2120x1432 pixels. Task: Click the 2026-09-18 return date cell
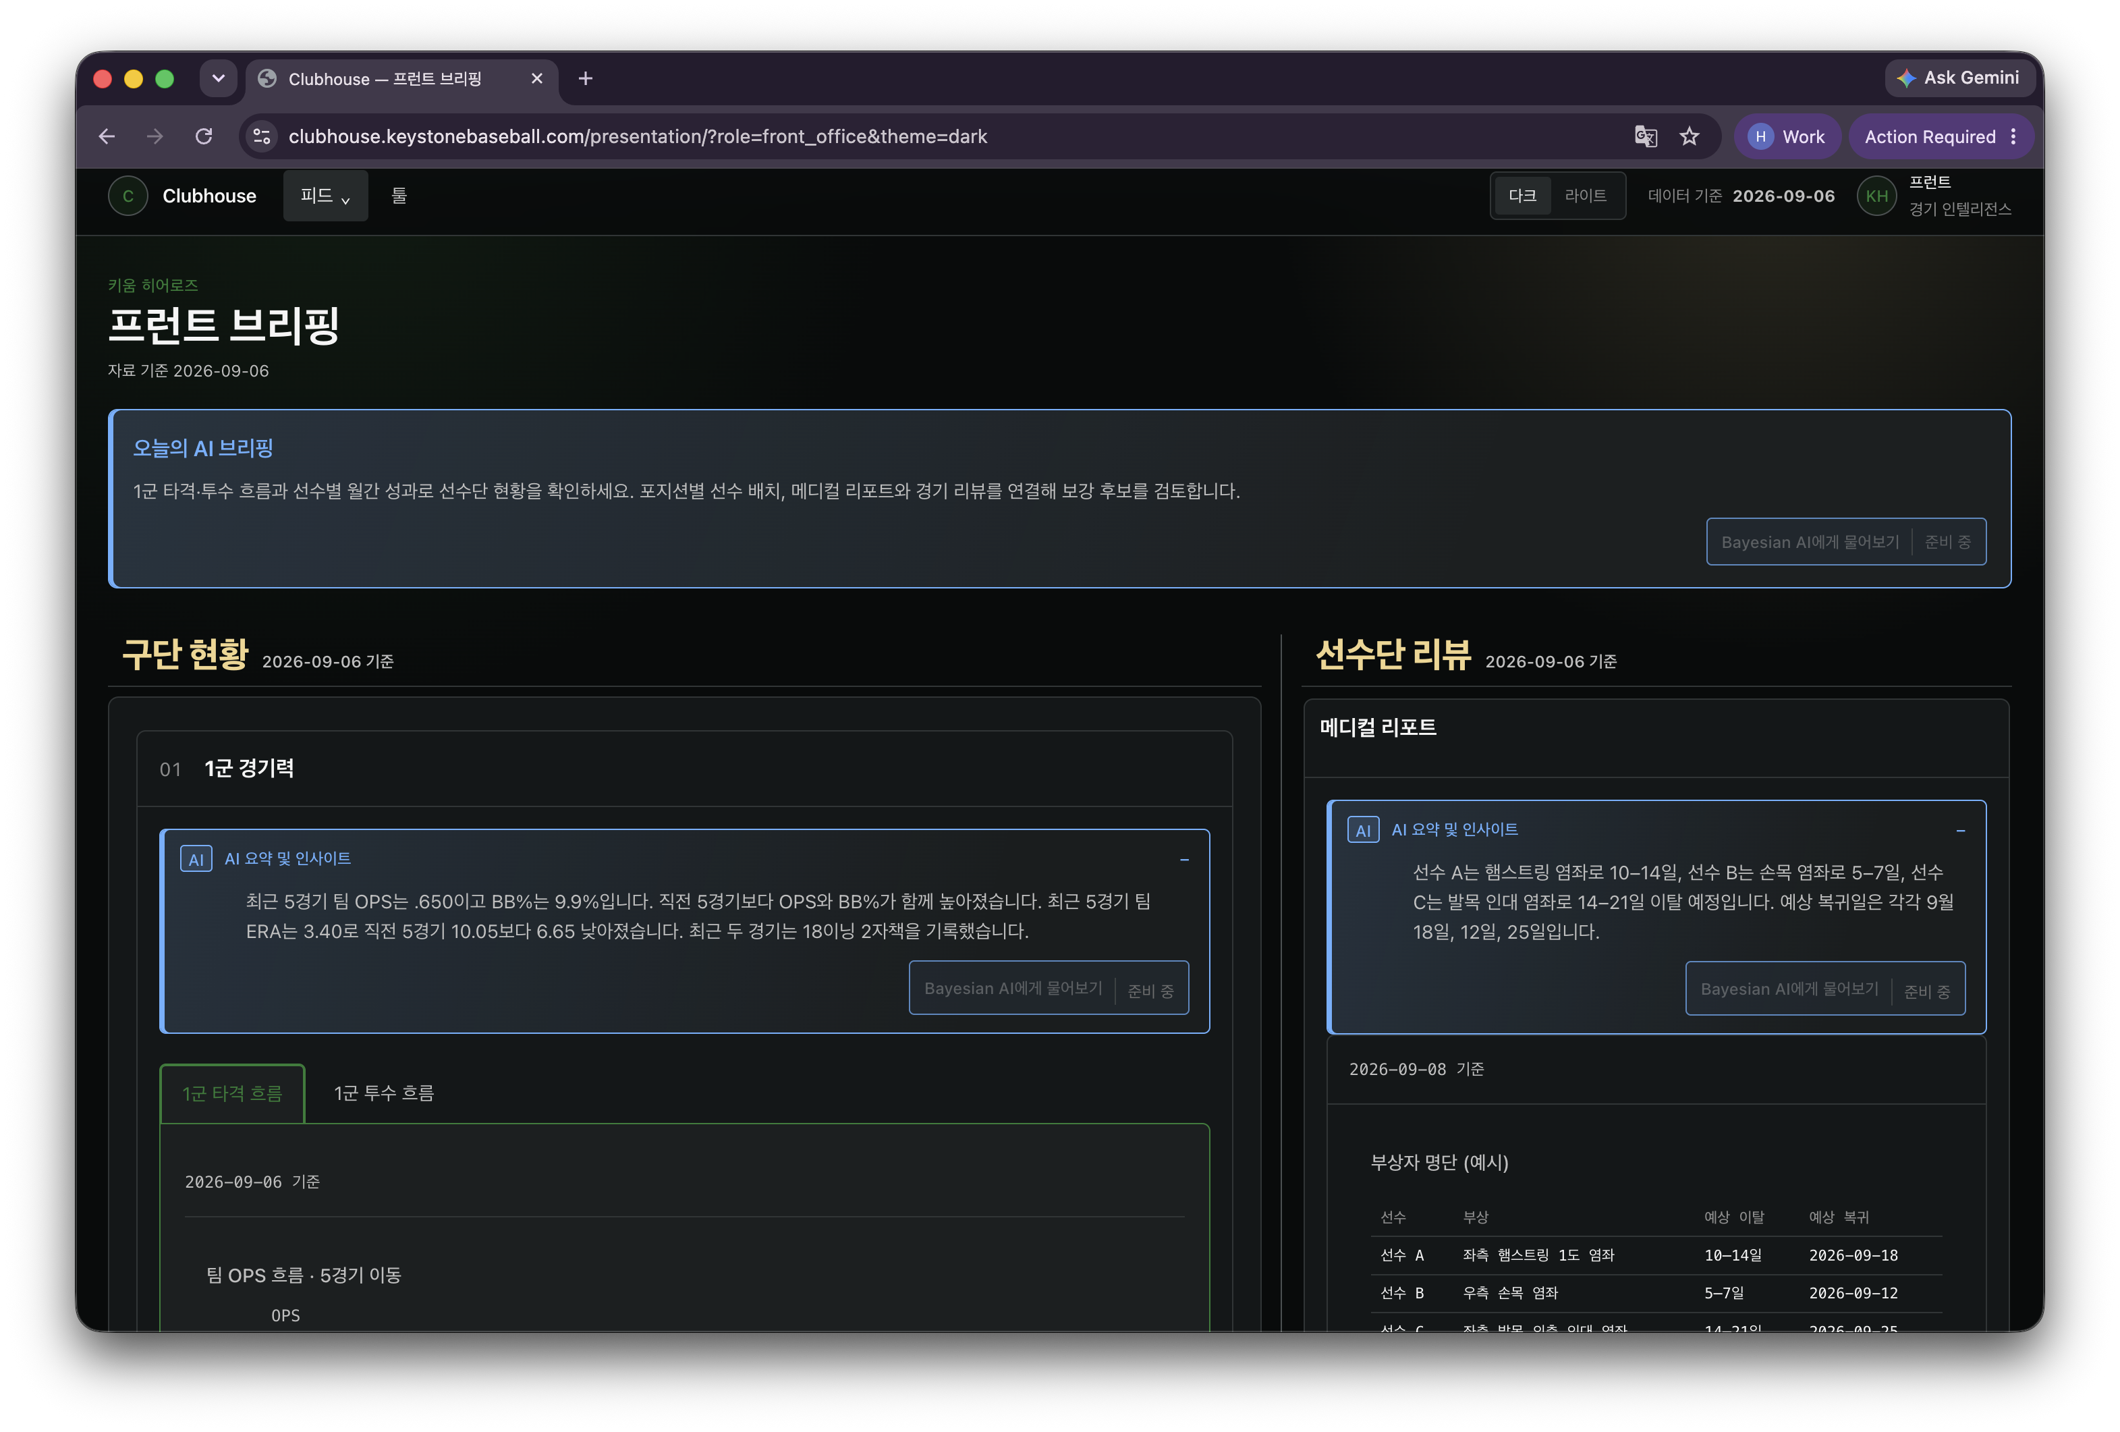click(1853, 1256)
